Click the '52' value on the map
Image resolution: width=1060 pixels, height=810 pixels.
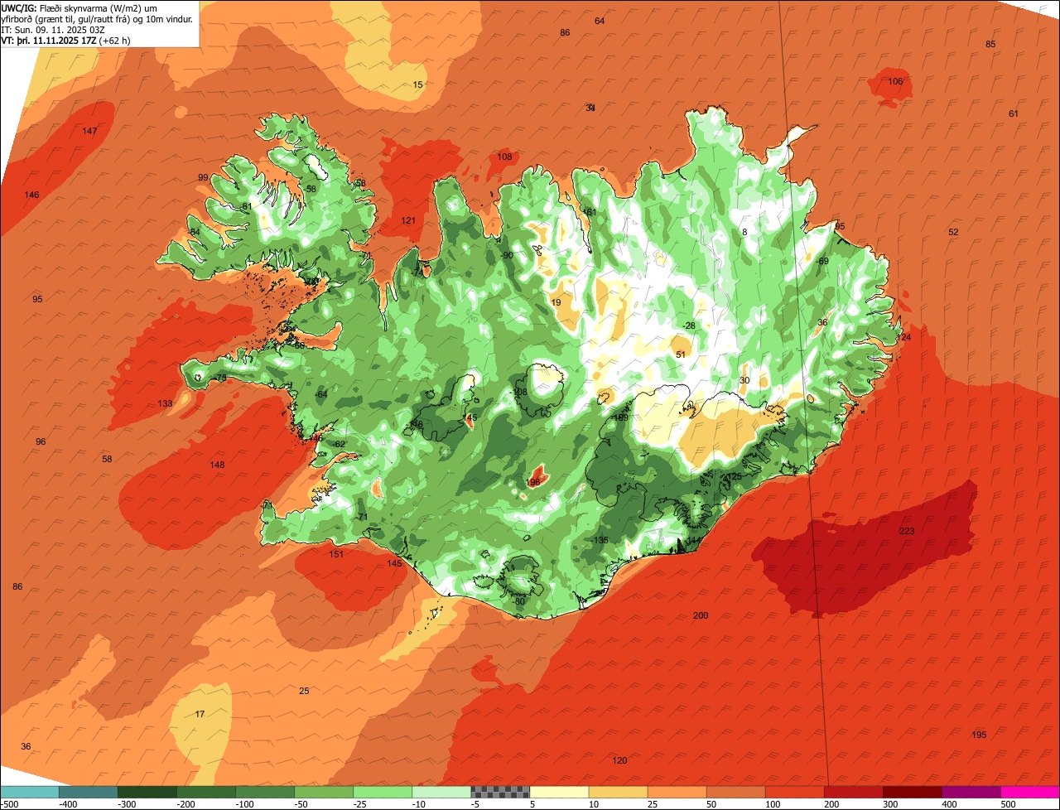[953, 232]
